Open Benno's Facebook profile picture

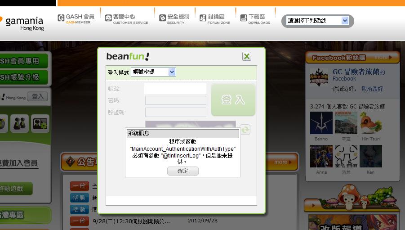coord(321,123)
